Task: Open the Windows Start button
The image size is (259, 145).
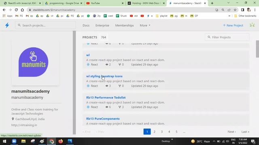Action: click(x=4, y=141)
